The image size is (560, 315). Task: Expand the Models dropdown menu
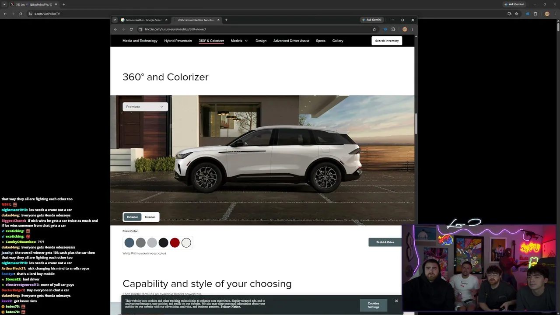point(239,41)
